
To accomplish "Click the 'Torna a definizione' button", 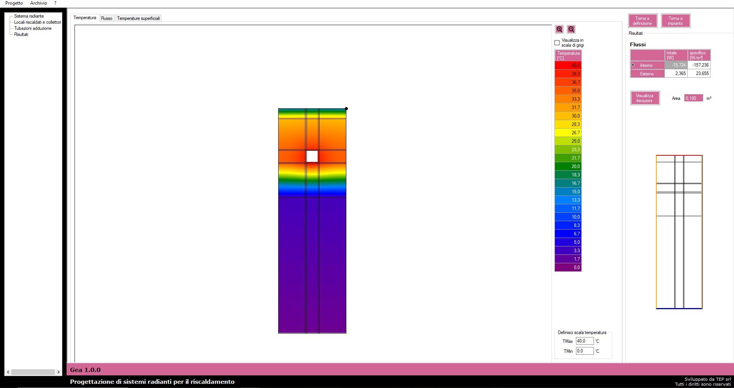I will tap(643, 21).
